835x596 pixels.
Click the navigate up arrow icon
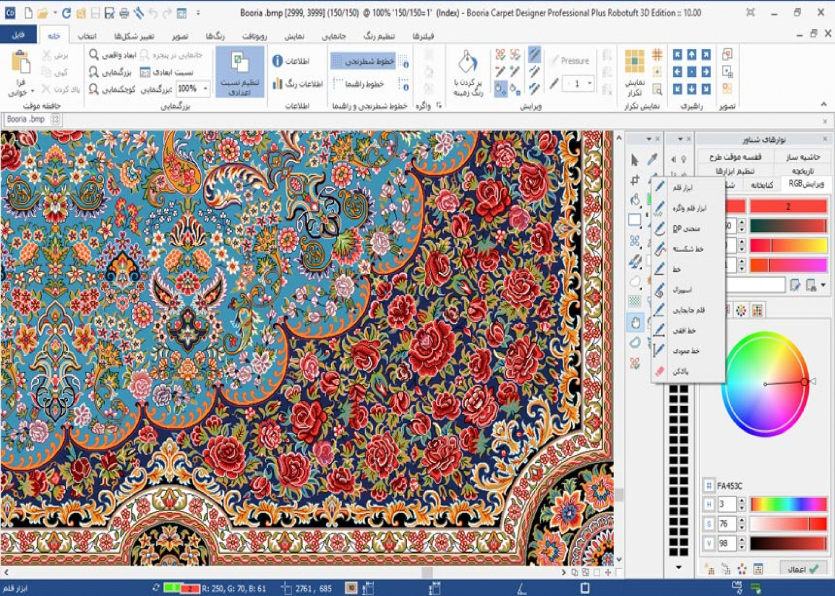[x=691, y=55]
